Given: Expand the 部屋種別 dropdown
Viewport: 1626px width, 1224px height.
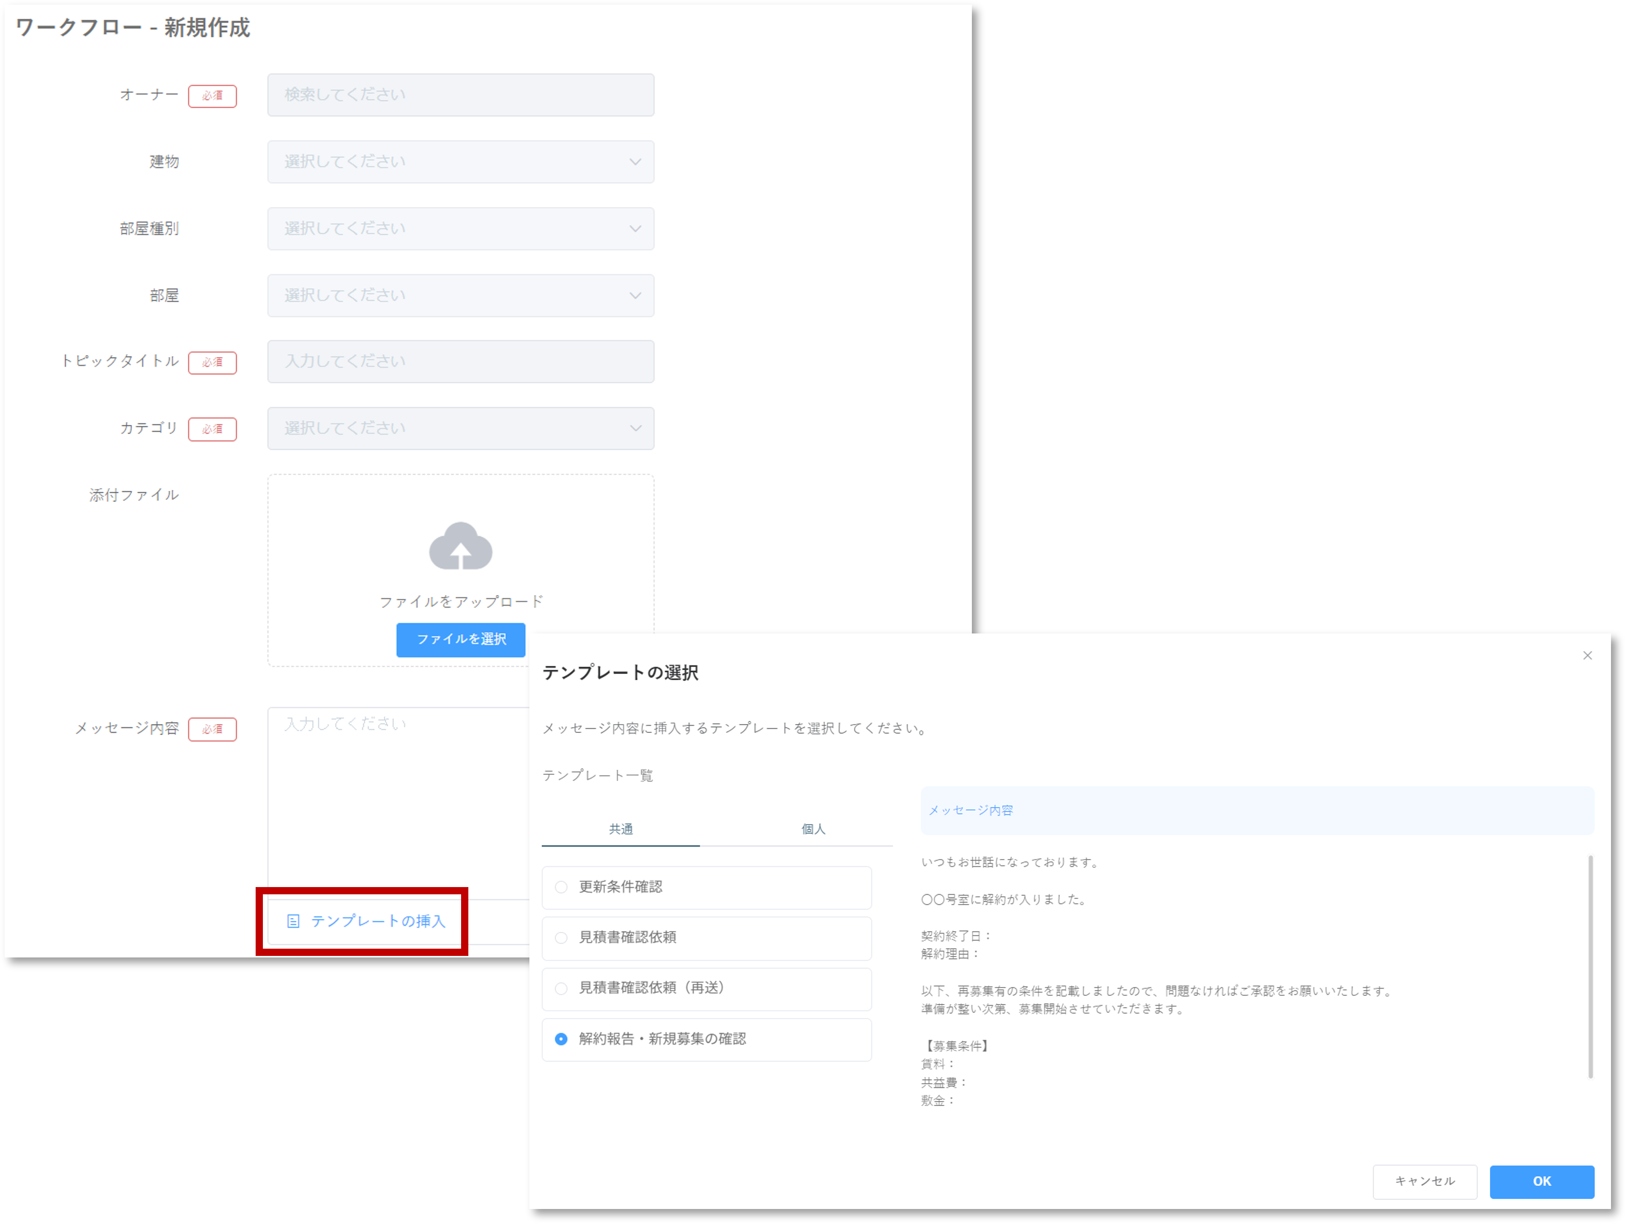Looking at the screenshot, I should tap(460, 229).
